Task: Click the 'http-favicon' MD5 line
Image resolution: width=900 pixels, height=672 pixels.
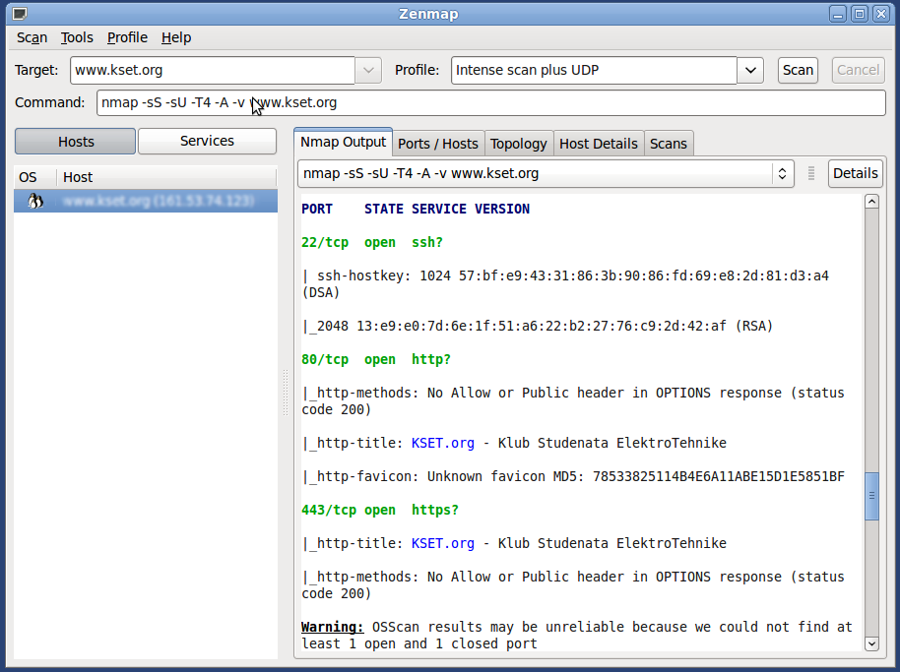Action: pyautogui.click(x=573, y=476)
